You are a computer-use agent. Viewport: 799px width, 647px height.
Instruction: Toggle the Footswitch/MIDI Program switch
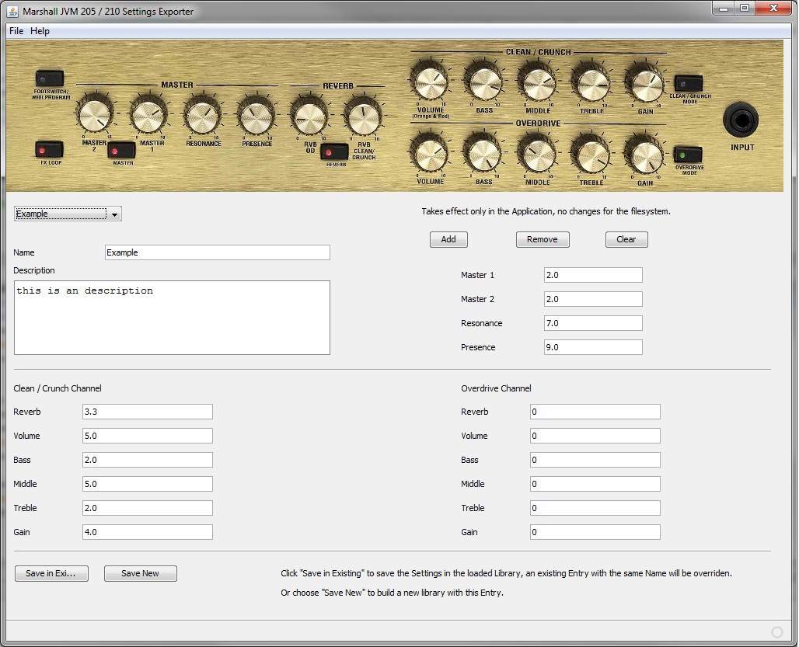pos(50,78)
